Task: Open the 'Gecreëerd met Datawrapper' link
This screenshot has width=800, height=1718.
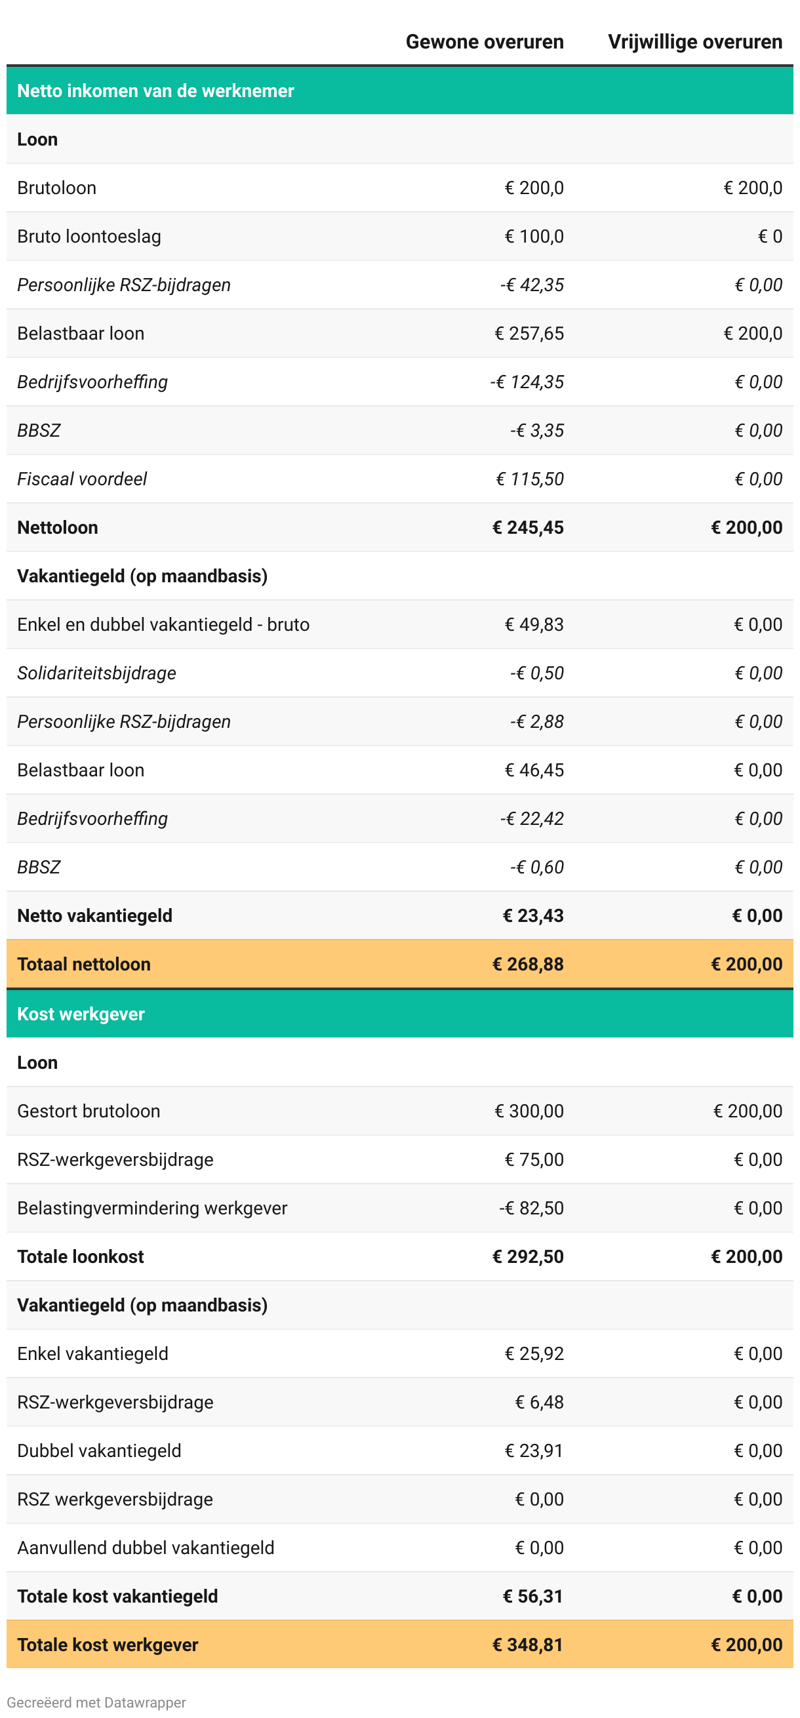Action: click(96, 1702)
